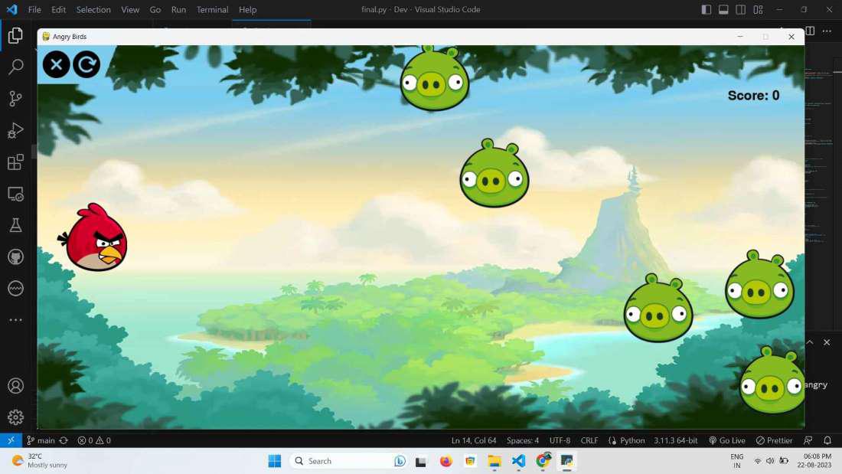Open the Help menu
The image size is (842, 474).
pyautogui.click(x=247, y=10)
